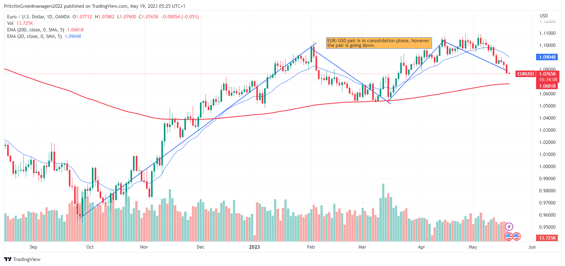Viewport: 565px width, 266px height.
Task: Click the lightning bolt event icon
Action: [x=509, y=227]
